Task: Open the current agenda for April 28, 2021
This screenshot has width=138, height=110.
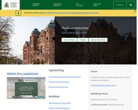Action: click(x=74, y=32)
